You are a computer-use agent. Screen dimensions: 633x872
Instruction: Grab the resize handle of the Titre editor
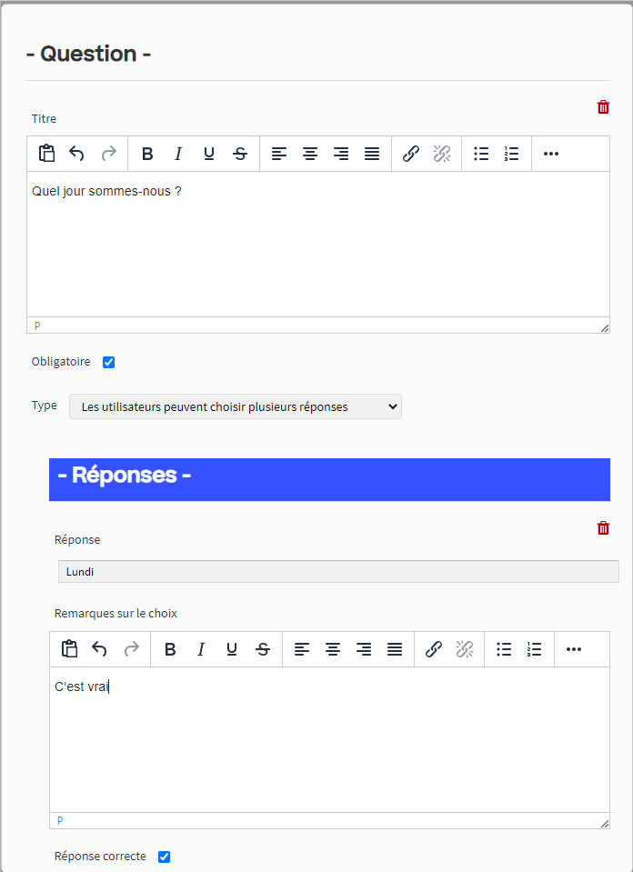coord(604,327)
